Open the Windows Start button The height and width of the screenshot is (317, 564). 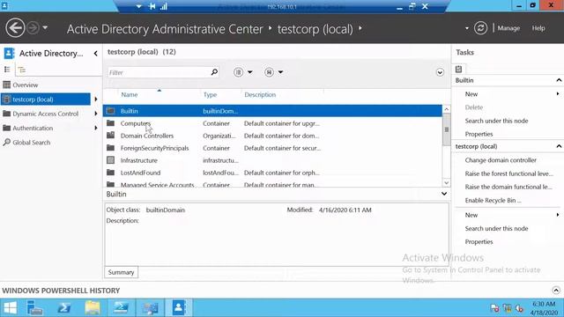click(x=10, y=308)
